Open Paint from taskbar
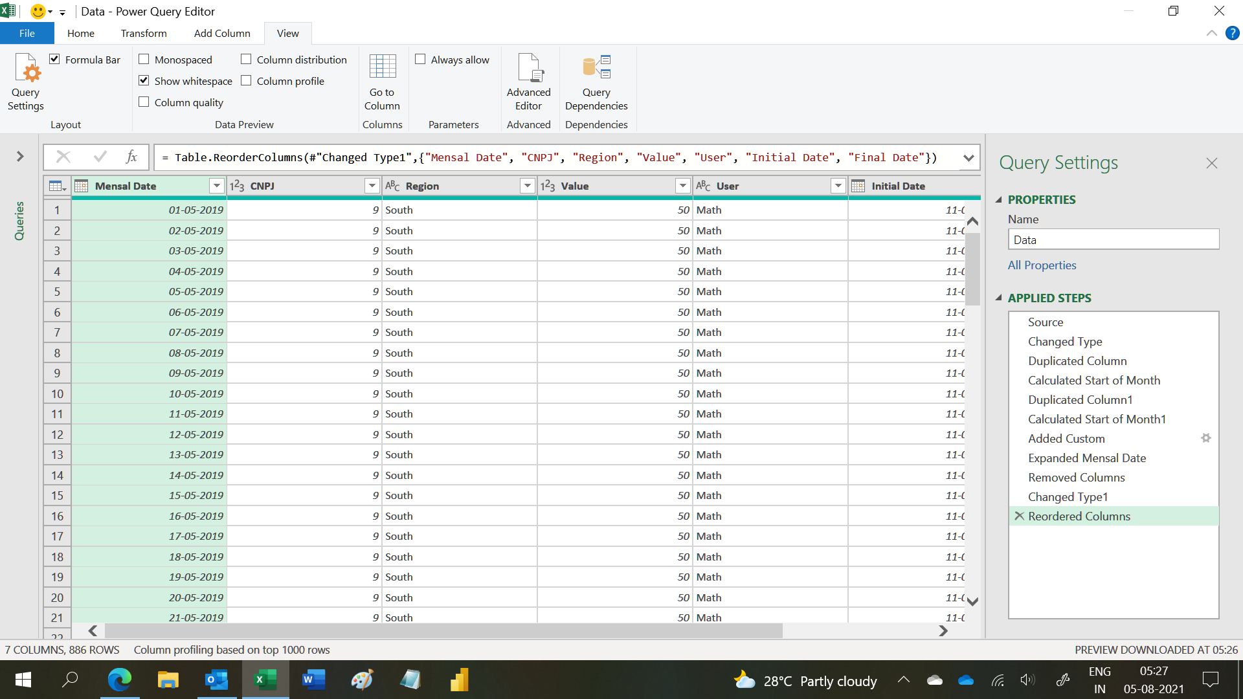The height and width of the screenshot is (699, 1243). point(363,680)
